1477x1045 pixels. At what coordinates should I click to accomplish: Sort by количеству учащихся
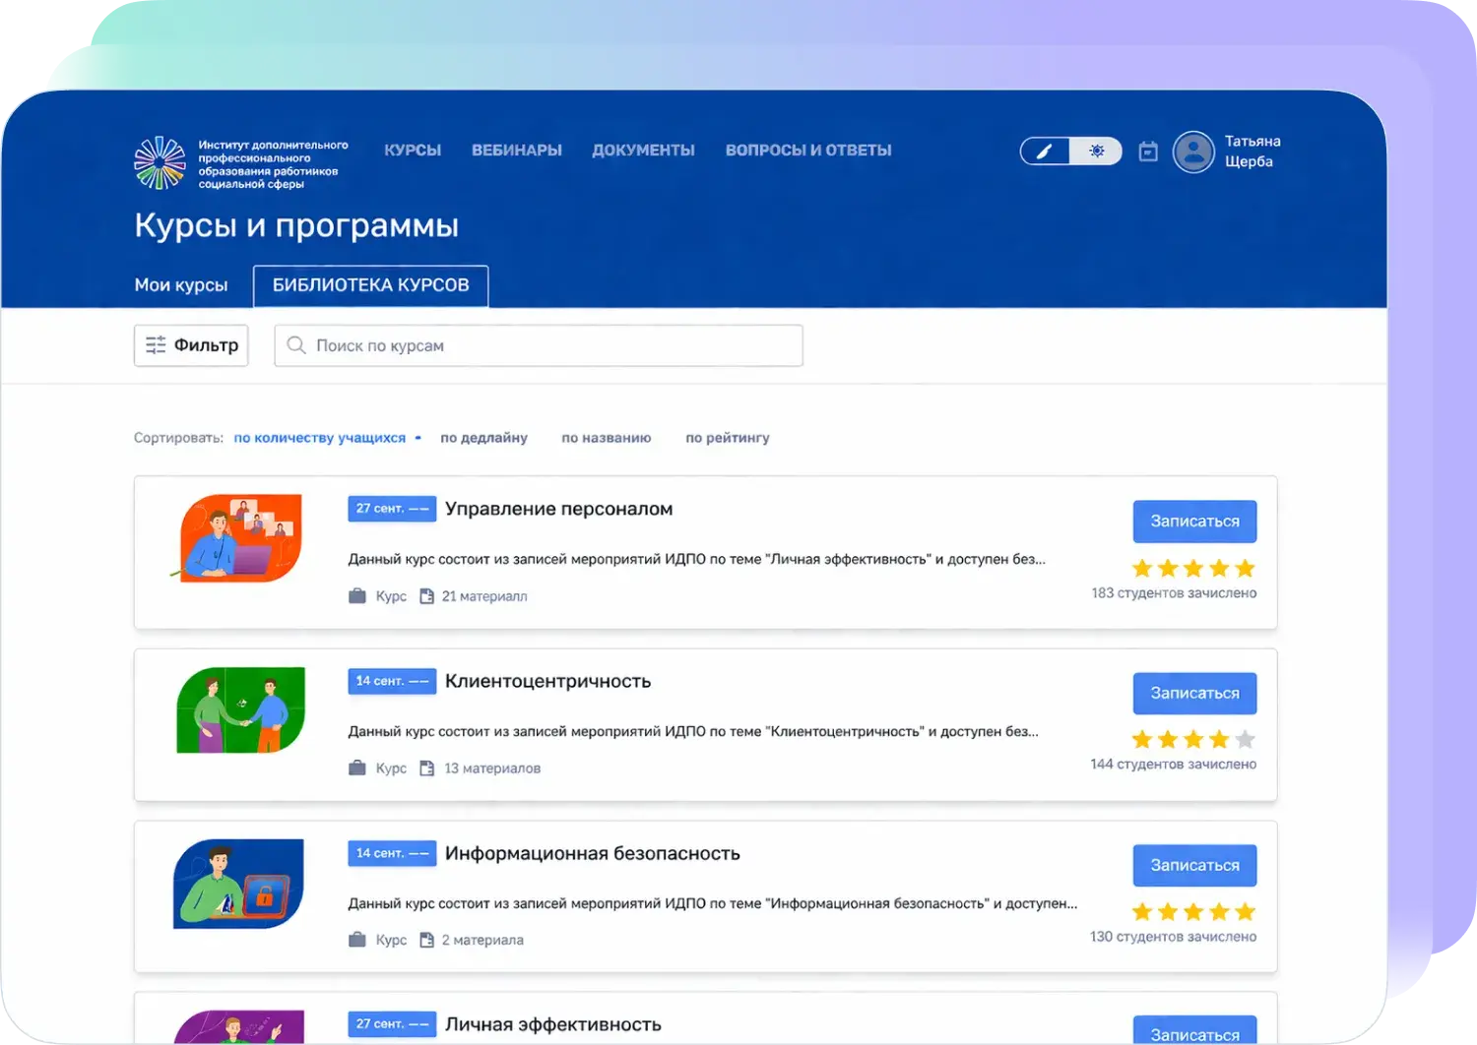point(320,438)
